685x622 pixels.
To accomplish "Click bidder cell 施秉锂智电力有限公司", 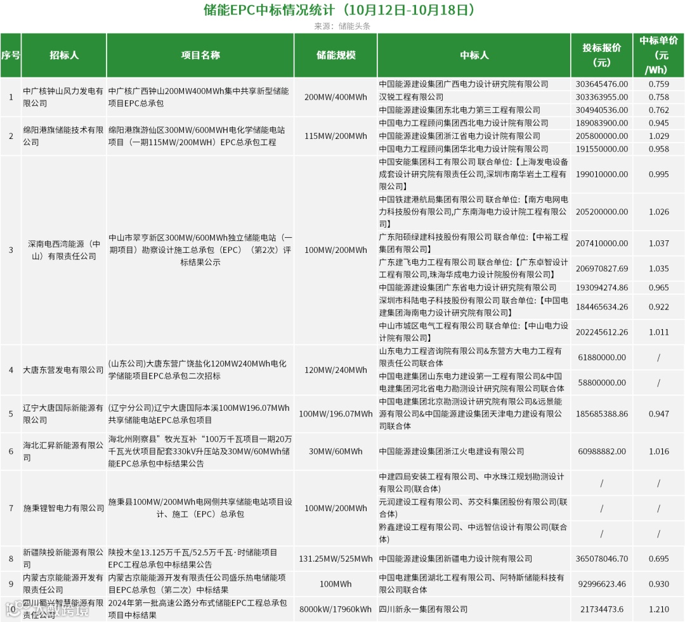I will pos(63,508).
